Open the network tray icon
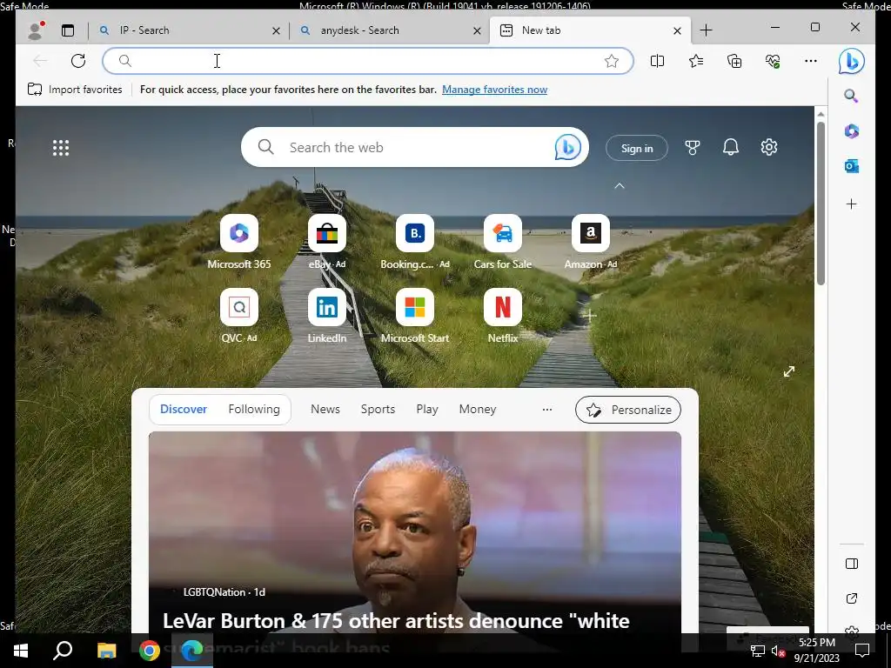This screenshot has width=891, height=668. point(757,651)
